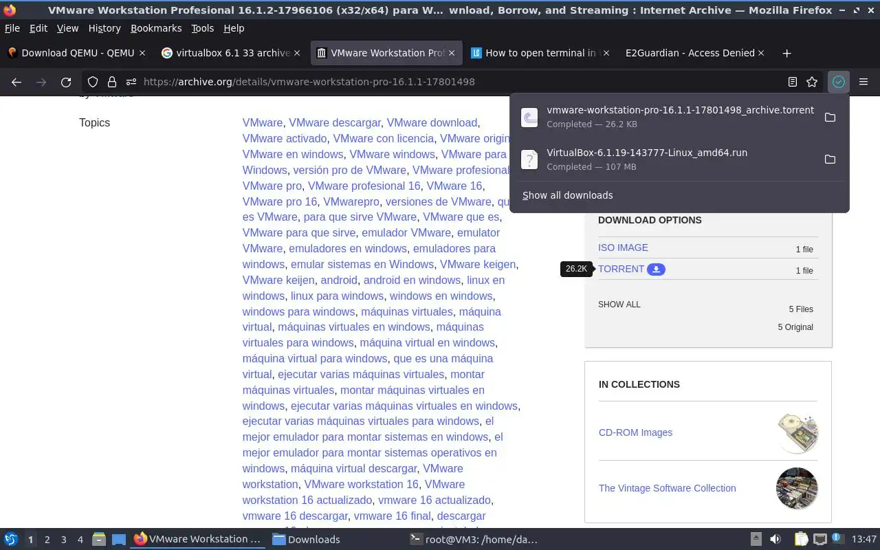Close the E2Guardian Access Denied tab

[x=761, y=53]
